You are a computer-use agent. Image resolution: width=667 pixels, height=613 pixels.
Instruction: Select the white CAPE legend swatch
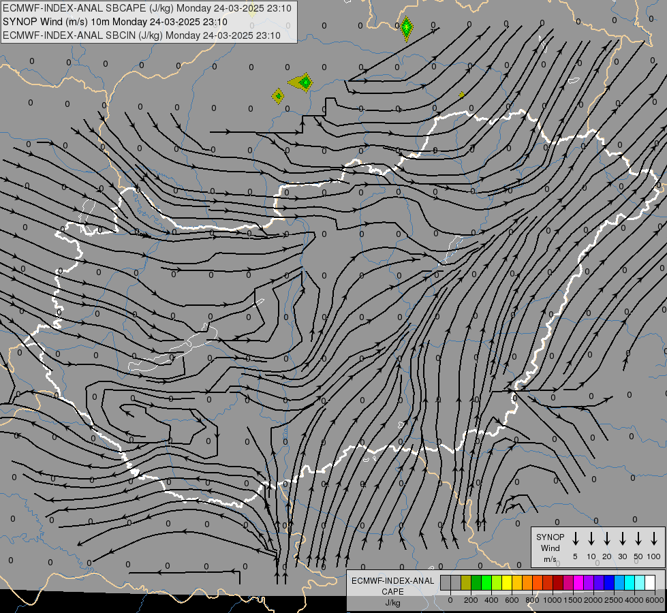[x=650, y=582]
